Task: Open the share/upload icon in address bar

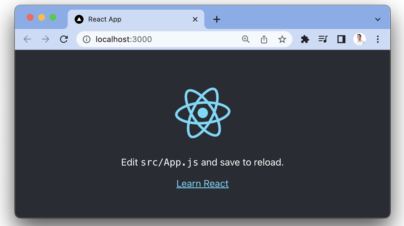Action: click(x=264, y=39)
